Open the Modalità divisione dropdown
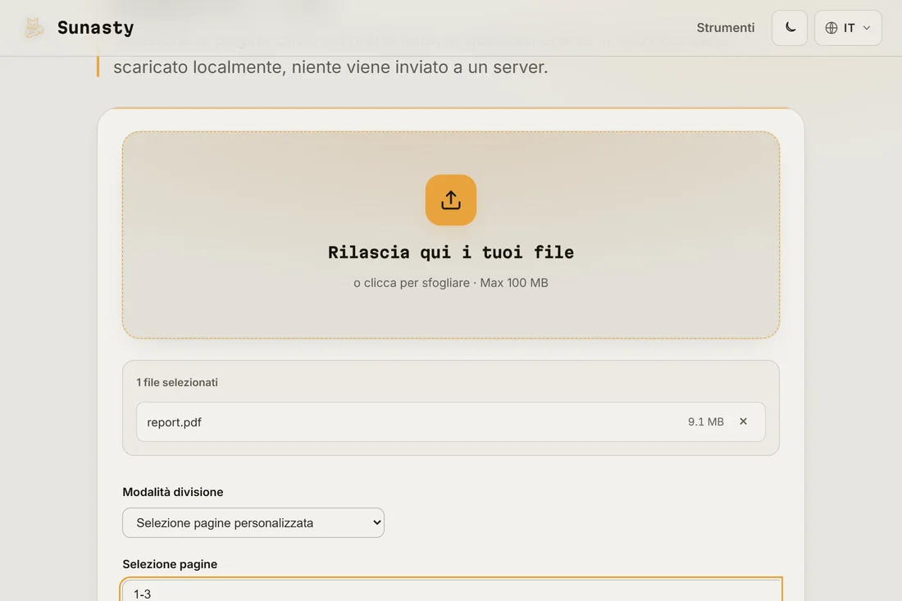Image resolution: width=902 pixels, height=601 pixels. [x=253, y=523]
